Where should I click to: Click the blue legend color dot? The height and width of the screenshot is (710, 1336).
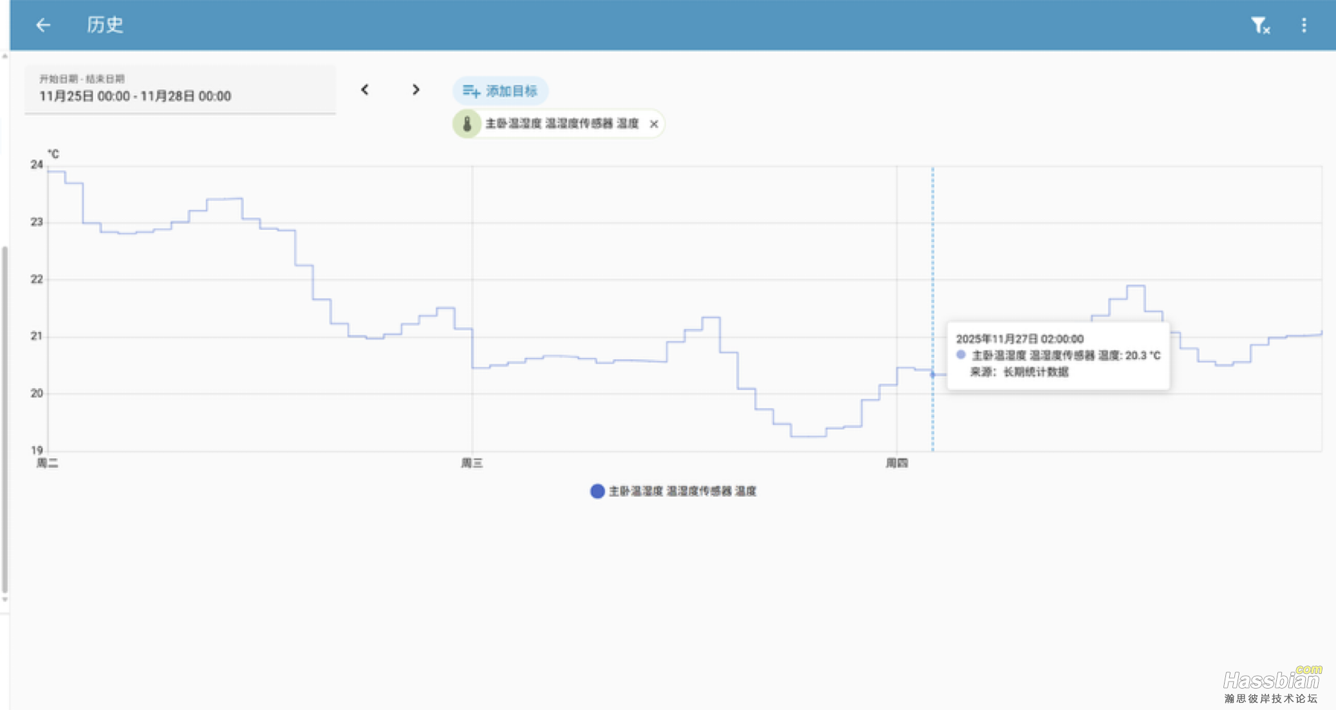click(597, 491)
